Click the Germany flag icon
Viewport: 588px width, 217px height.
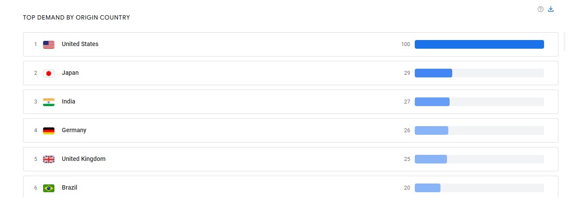coord(49,130)
